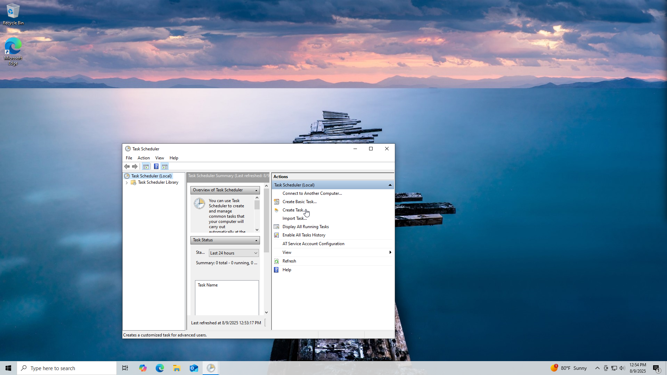
Task: Collapse the Task Scheduler (Local) actions group
Action: point(390,185)
